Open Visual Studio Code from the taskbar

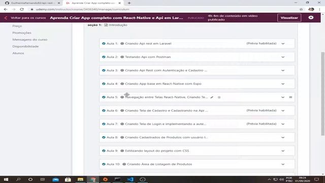coord(130,179)
